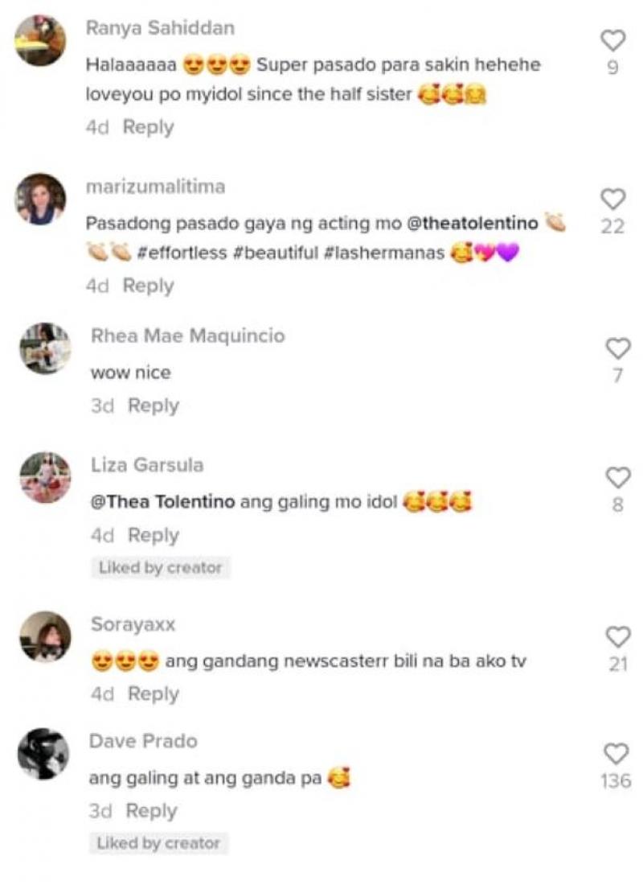This screenshot has width=643, height=885.
Task: Open Liza Garsula's profile avatar
Action: 45,477
